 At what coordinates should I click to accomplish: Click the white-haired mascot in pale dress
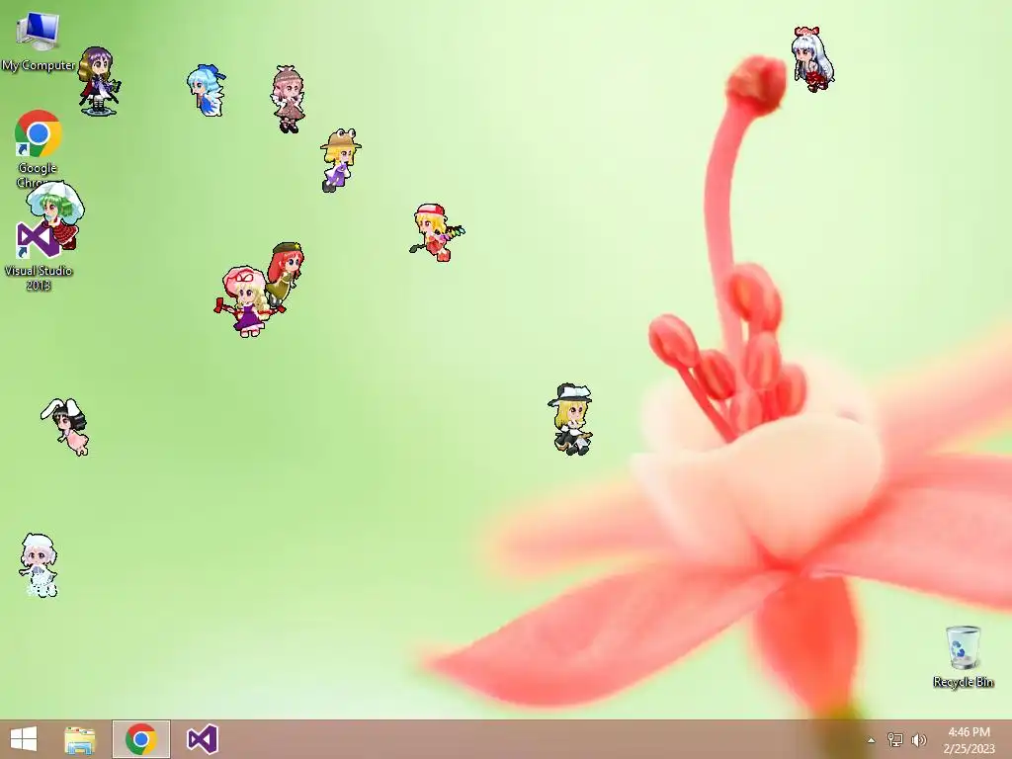(x=39, y=565)
